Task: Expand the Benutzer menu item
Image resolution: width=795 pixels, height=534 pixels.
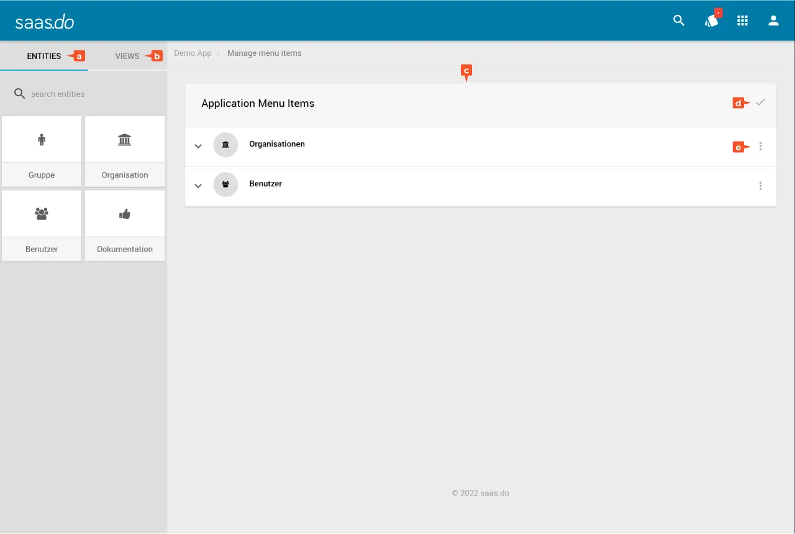Action: pyautogui.click(x=198, y=186)
